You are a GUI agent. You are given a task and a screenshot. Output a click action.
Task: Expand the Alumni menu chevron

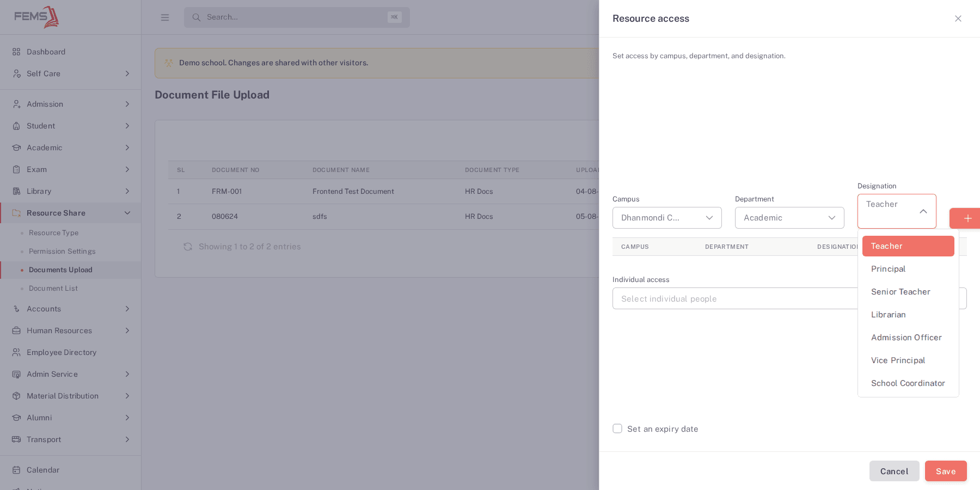click(x=127, y=418)
